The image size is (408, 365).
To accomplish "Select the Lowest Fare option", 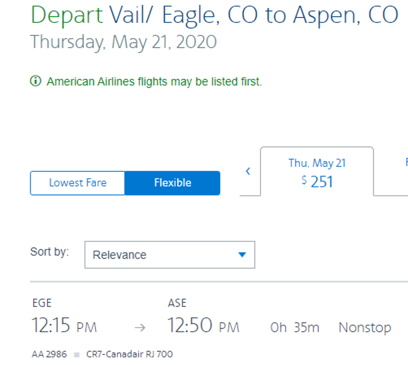I will coord(77,183).
